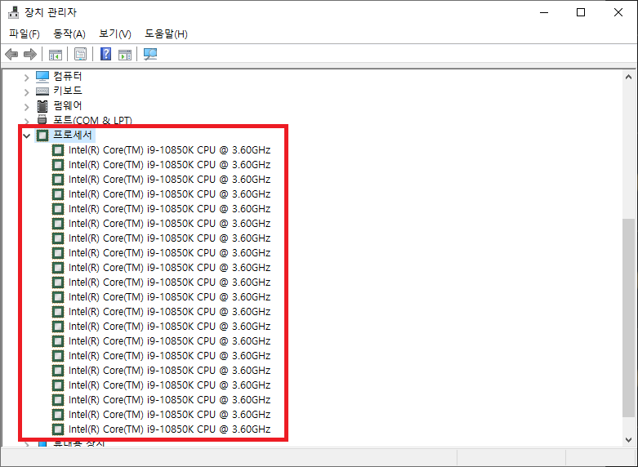
Task: Toggle the show/hide action pane toolbar icon
Action: pos(125,54)
